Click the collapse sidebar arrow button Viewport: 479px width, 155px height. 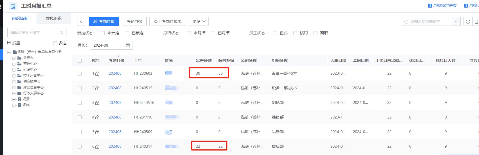[x=82, y=21]
